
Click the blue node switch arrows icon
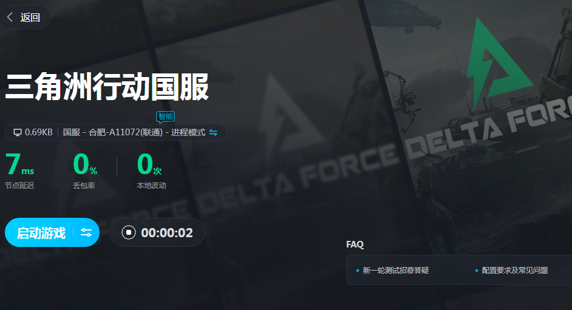[213, 133]
